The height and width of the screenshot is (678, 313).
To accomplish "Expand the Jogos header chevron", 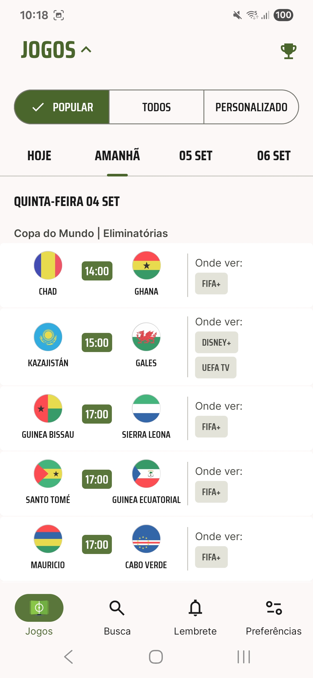I will click(86, 50).
